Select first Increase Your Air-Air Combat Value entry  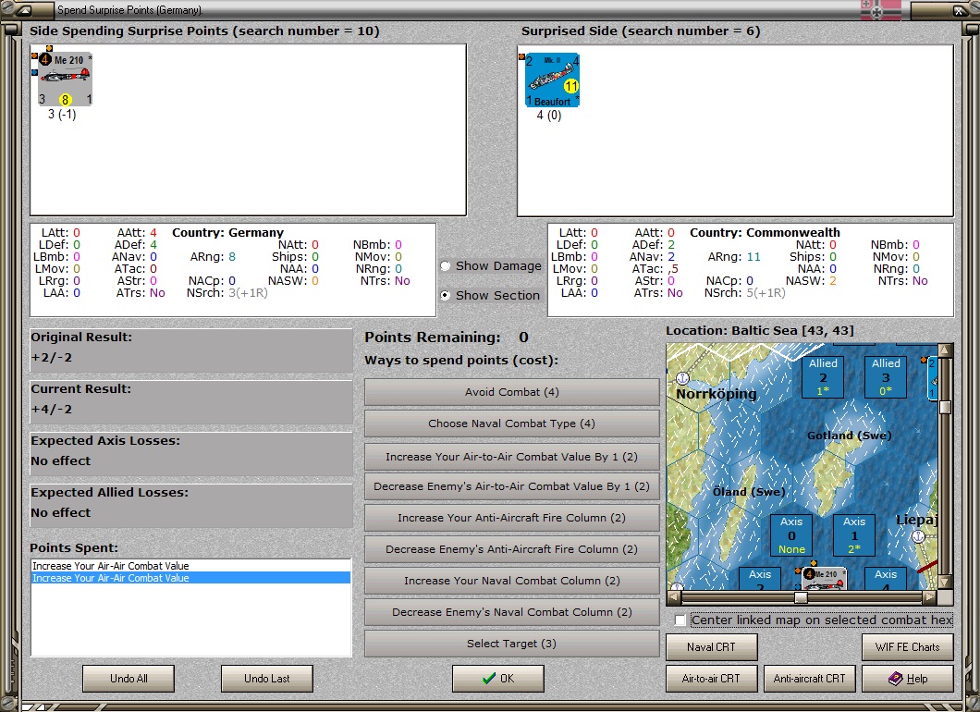click(x=110, y=565)
